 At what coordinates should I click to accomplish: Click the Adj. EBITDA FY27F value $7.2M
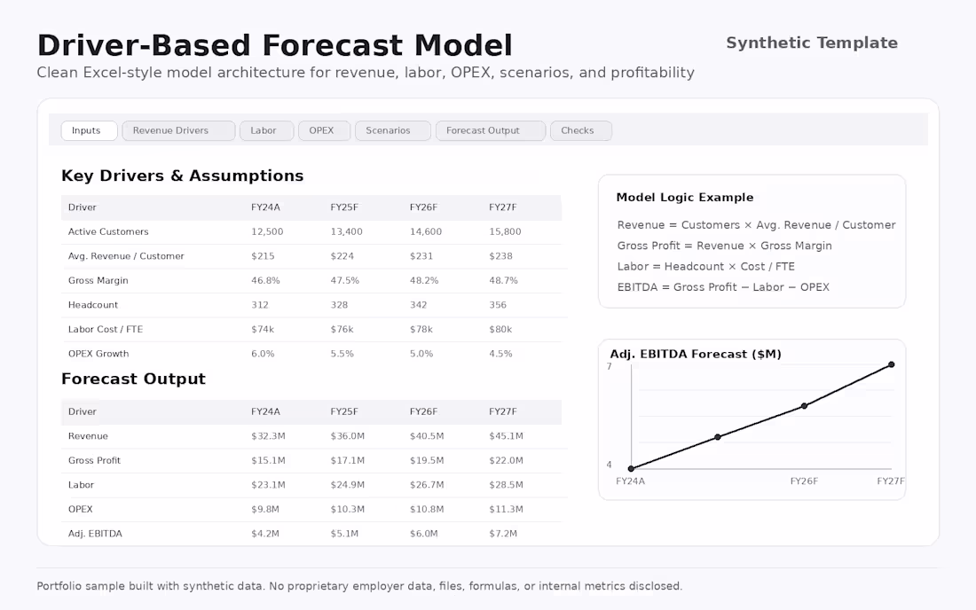[x=503, y=534]
